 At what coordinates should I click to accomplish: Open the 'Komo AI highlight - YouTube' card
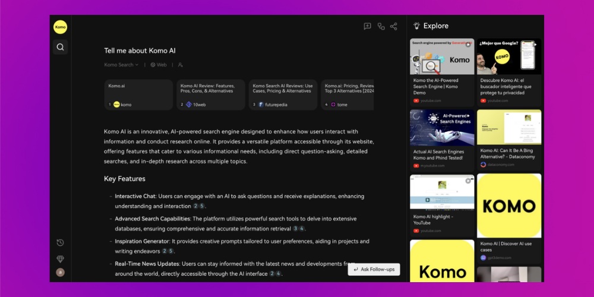tap(442, 206)
